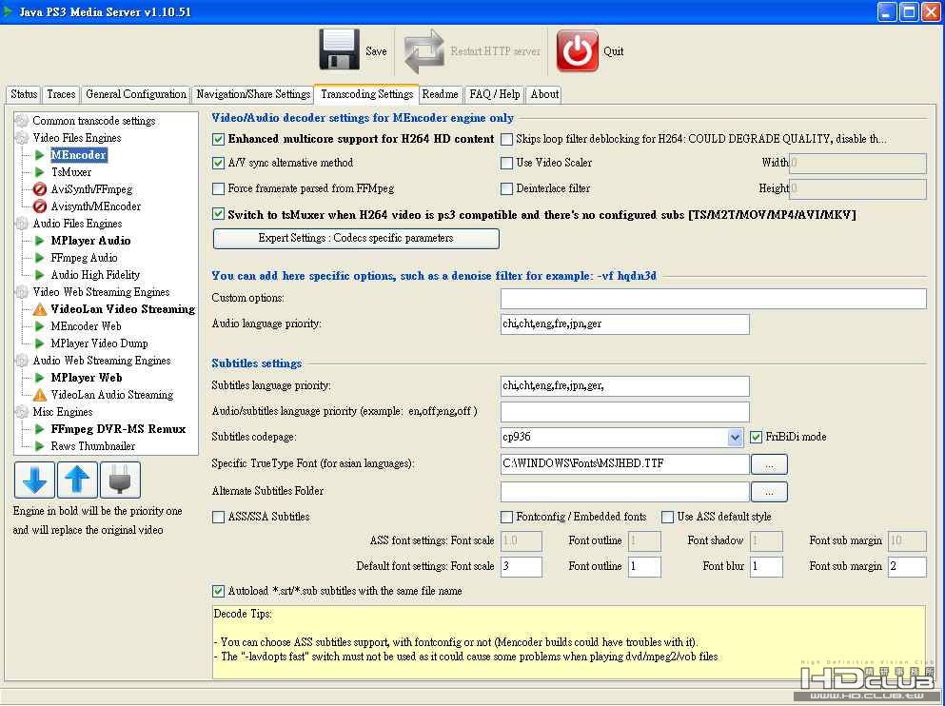Toggle Switch to tsMuxer when H264 checkbox
Viewport: 945px width, 706px height.
218,214
